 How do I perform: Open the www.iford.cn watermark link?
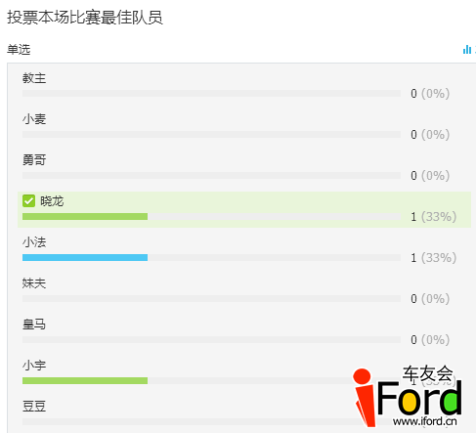[425, 421]
